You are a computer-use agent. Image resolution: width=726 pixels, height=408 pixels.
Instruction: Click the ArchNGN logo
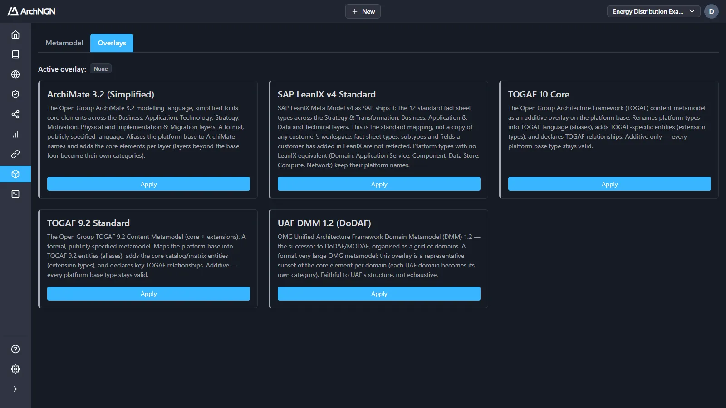tap(31, 11)
